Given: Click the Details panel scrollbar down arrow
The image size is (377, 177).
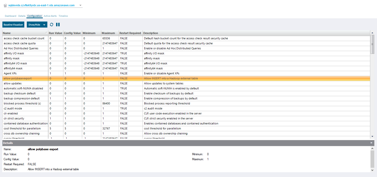Looking at the screenshot, I should click(x=372, y=170).
